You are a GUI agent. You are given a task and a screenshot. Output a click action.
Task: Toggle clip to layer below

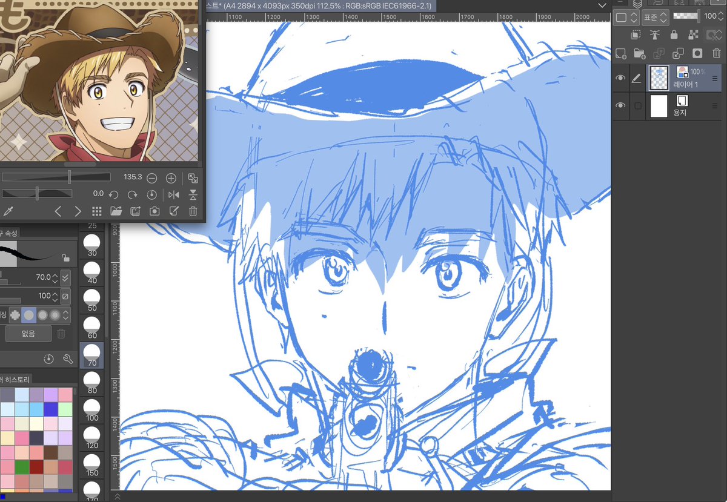click(x=636, y=35)
